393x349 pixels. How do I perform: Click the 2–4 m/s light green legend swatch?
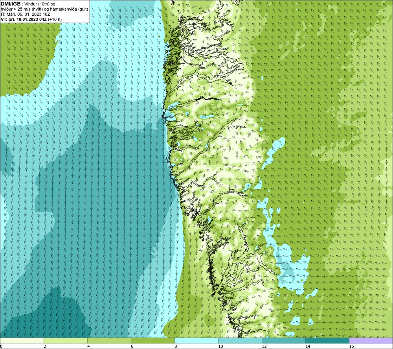pos(66,340)
